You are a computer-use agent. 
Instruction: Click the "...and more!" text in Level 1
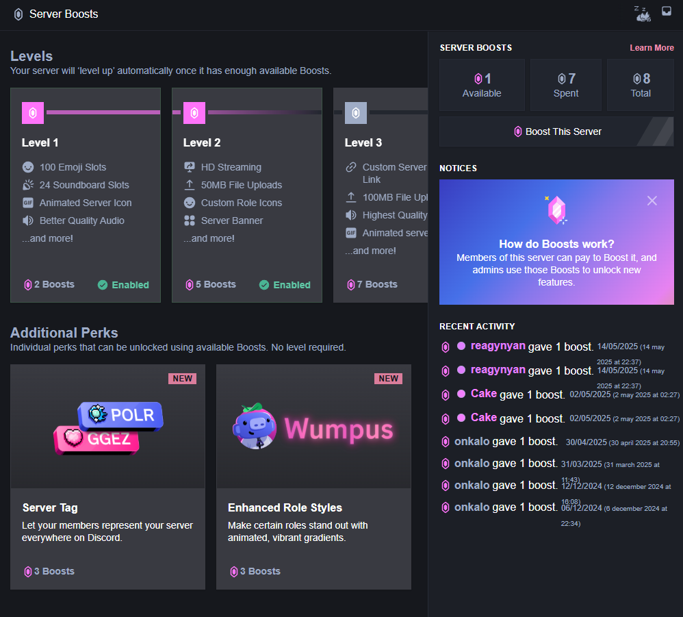tap(47, 239)
